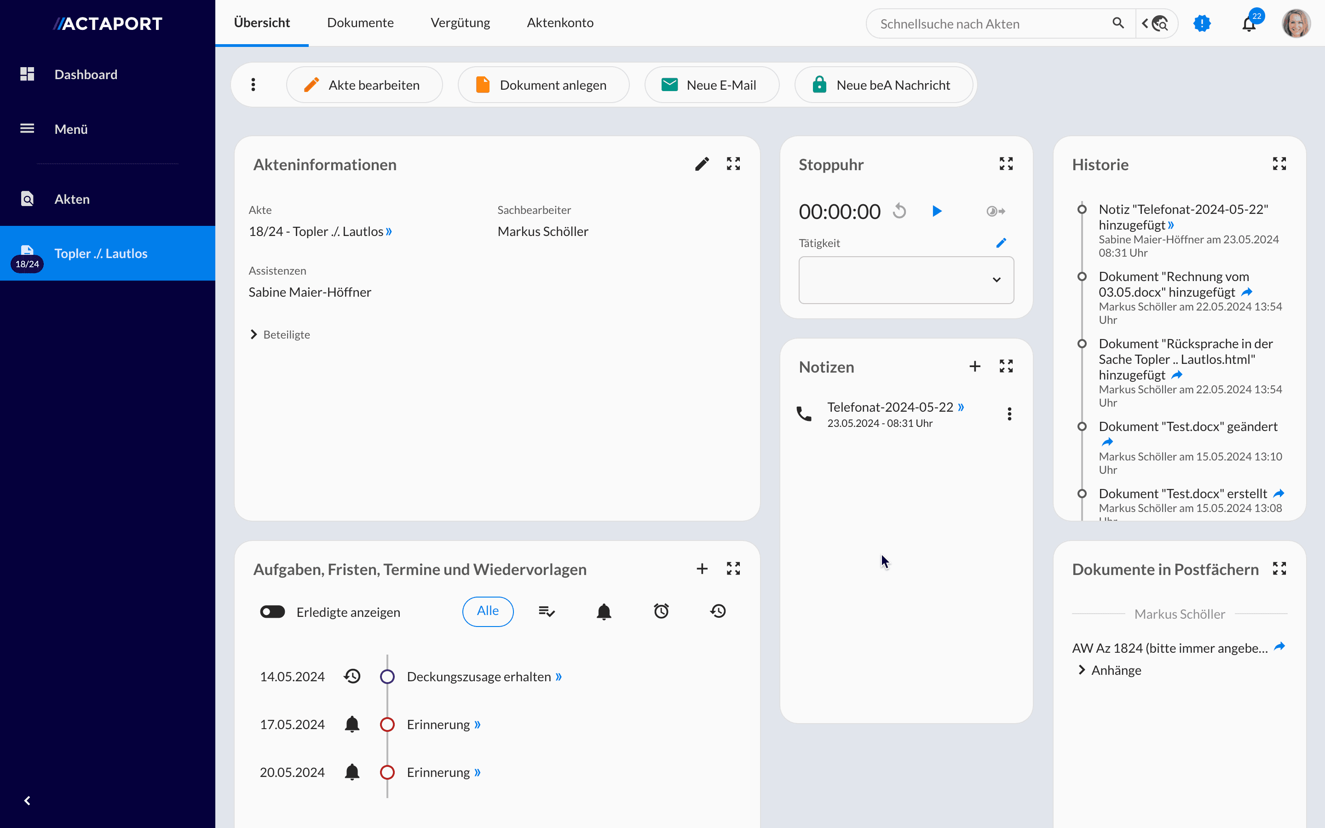Expand the Stoppuhr panel fullscreen
The height and width of the screenshot is (828, 1325).
coord(1006,164)
